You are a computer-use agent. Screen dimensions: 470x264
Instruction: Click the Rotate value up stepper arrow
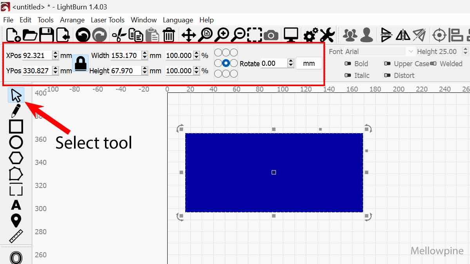click(x=291, y=61)
